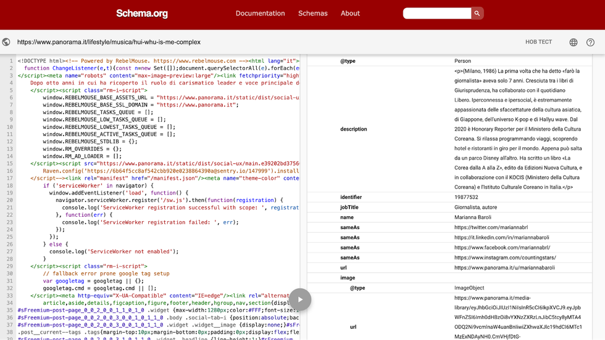Click code line 1 DOCTYPE html

(x=158, y=61)
